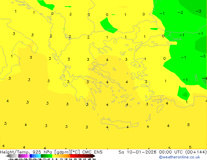207x160 pixels.
Task: Click the "hPa" unit label
Action: tap(48, 152)
